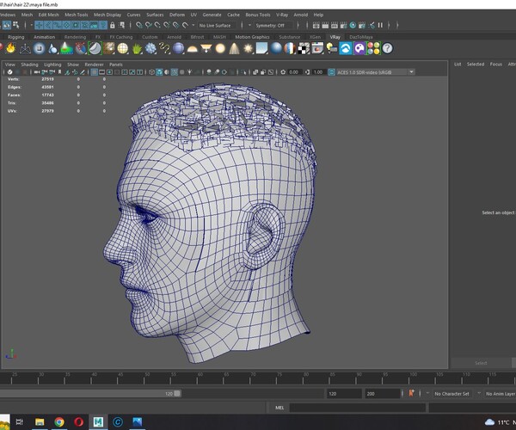This screenshot has width=516, height=430.
Task: Open the ACES 1.0 SDR-video color space dropdown
Action: [375, 72]
